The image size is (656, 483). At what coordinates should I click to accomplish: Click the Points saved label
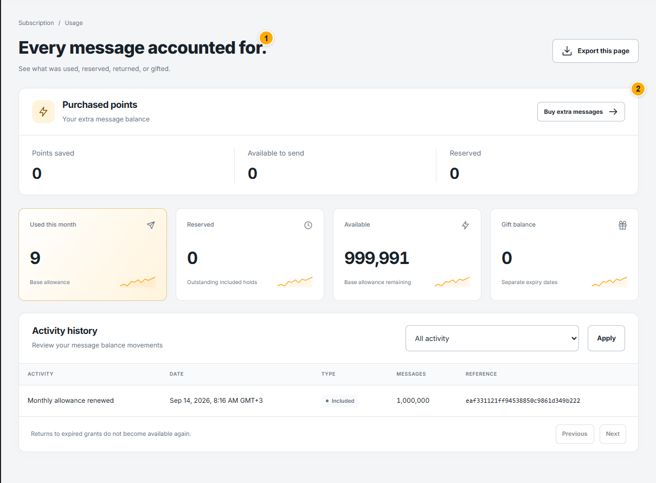(x=53, y=153)
